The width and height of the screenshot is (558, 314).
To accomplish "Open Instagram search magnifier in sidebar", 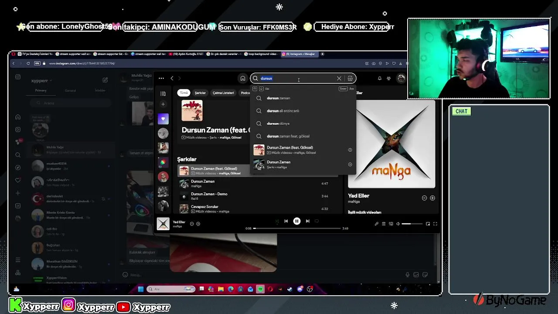I will (x=18, y=155).
